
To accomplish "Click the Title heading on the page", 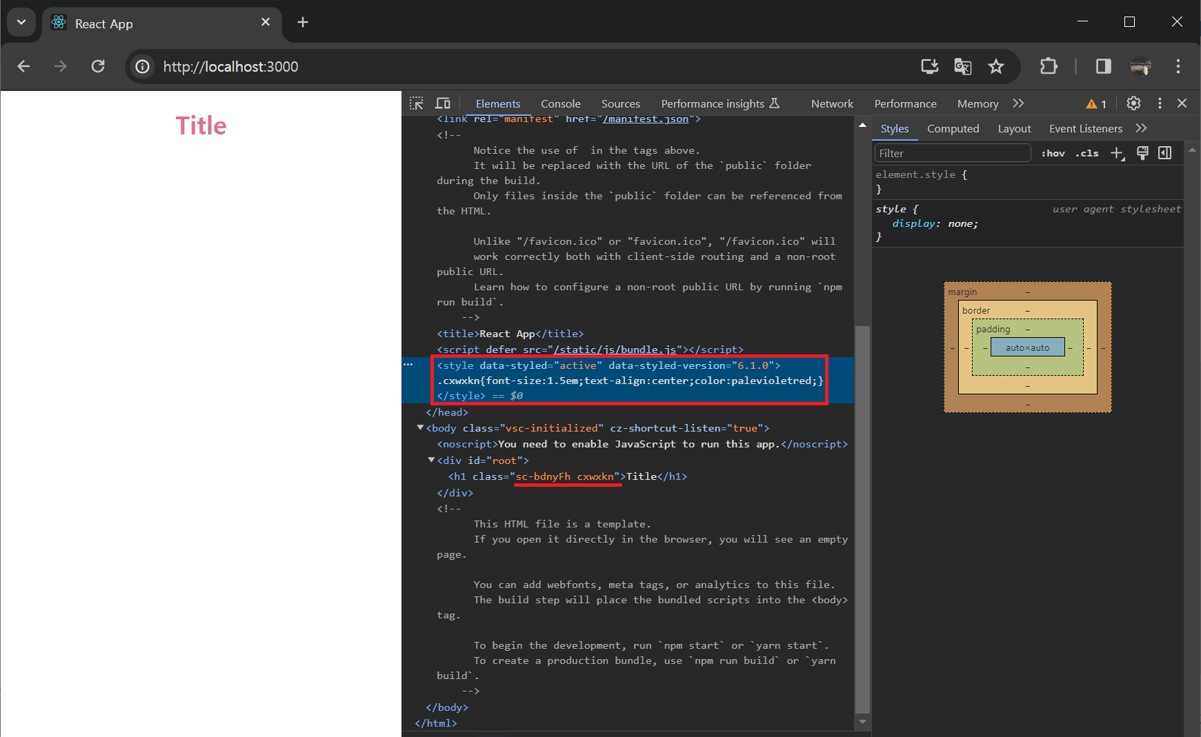I will click(x=201, y=125).
